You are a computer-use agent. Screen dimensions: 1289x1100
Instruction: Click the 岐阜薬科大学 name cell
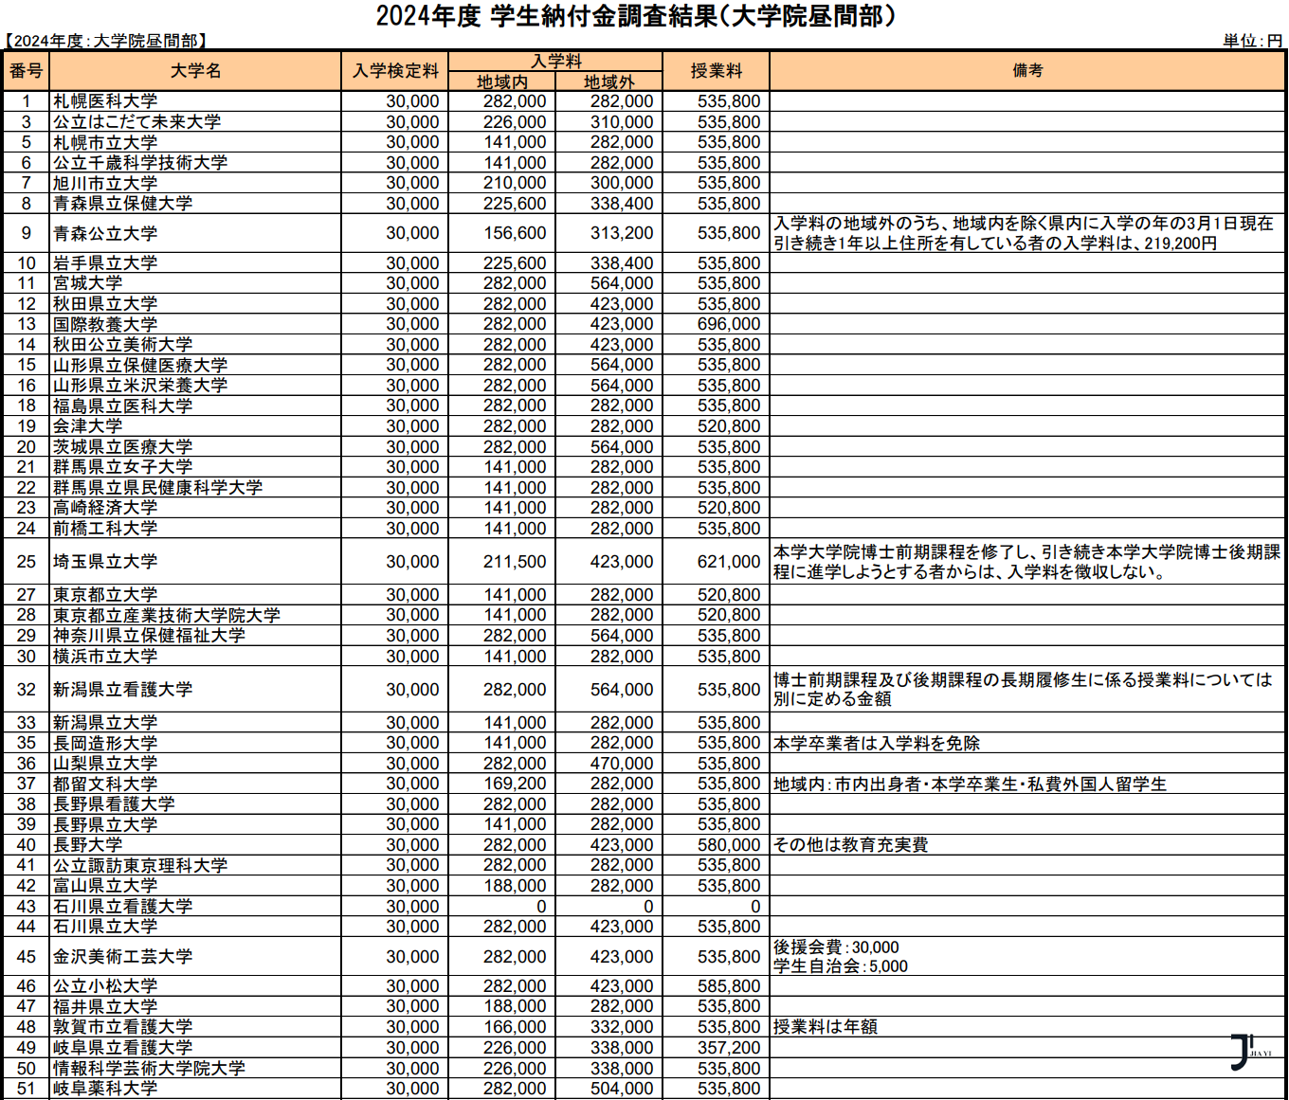click(x=105, y=1089)
